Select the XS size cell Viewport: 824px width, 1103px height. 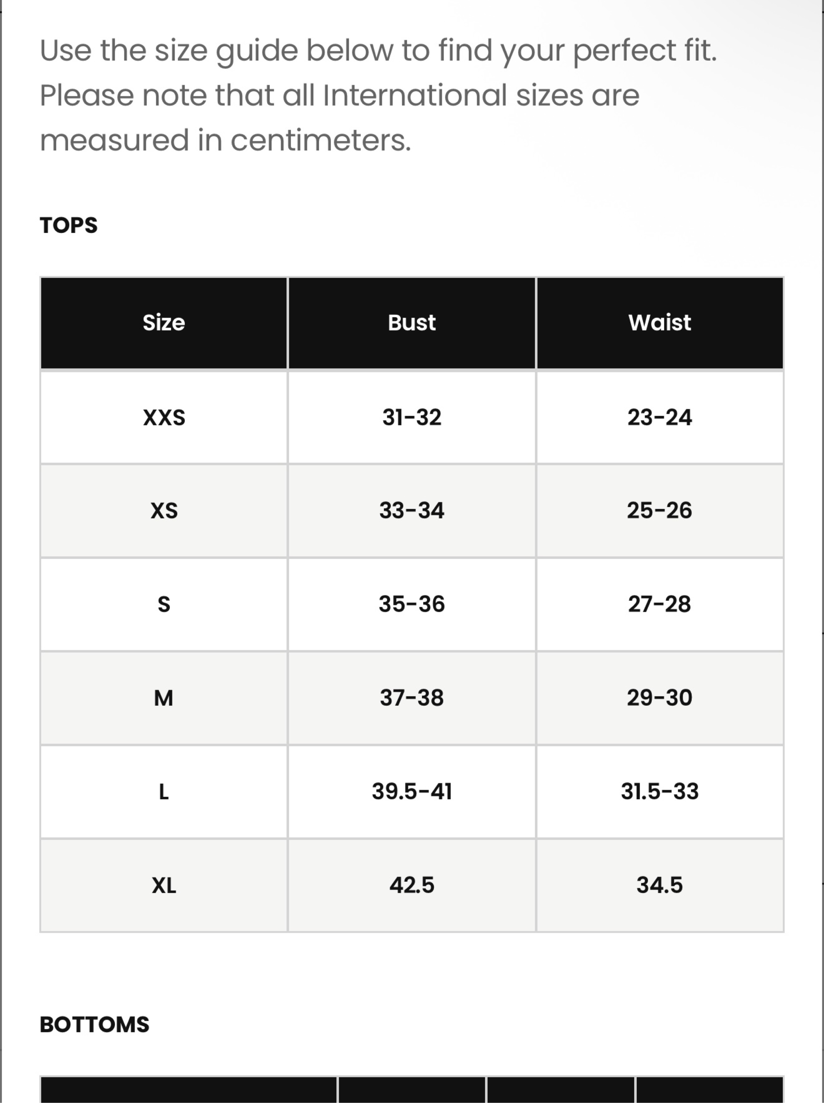164,511
